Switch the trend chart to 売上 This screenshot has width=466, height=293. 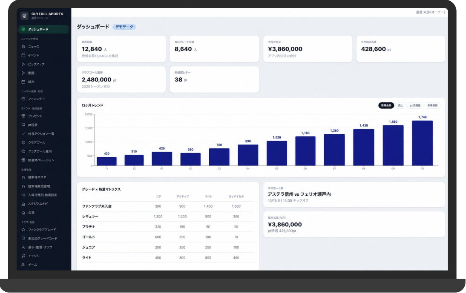click(x=400, y=105)
